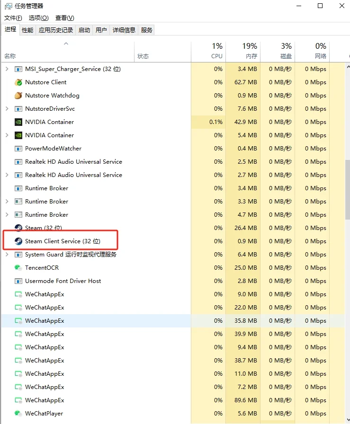Sort by the 磁盘 column header
This screenshot has width=350, height=424.
click(278, 52)
